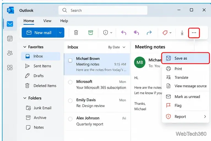Open the Mail view in the sidebar
The width and height of the screenshot is (211, 141).
(x=10, y=24)
